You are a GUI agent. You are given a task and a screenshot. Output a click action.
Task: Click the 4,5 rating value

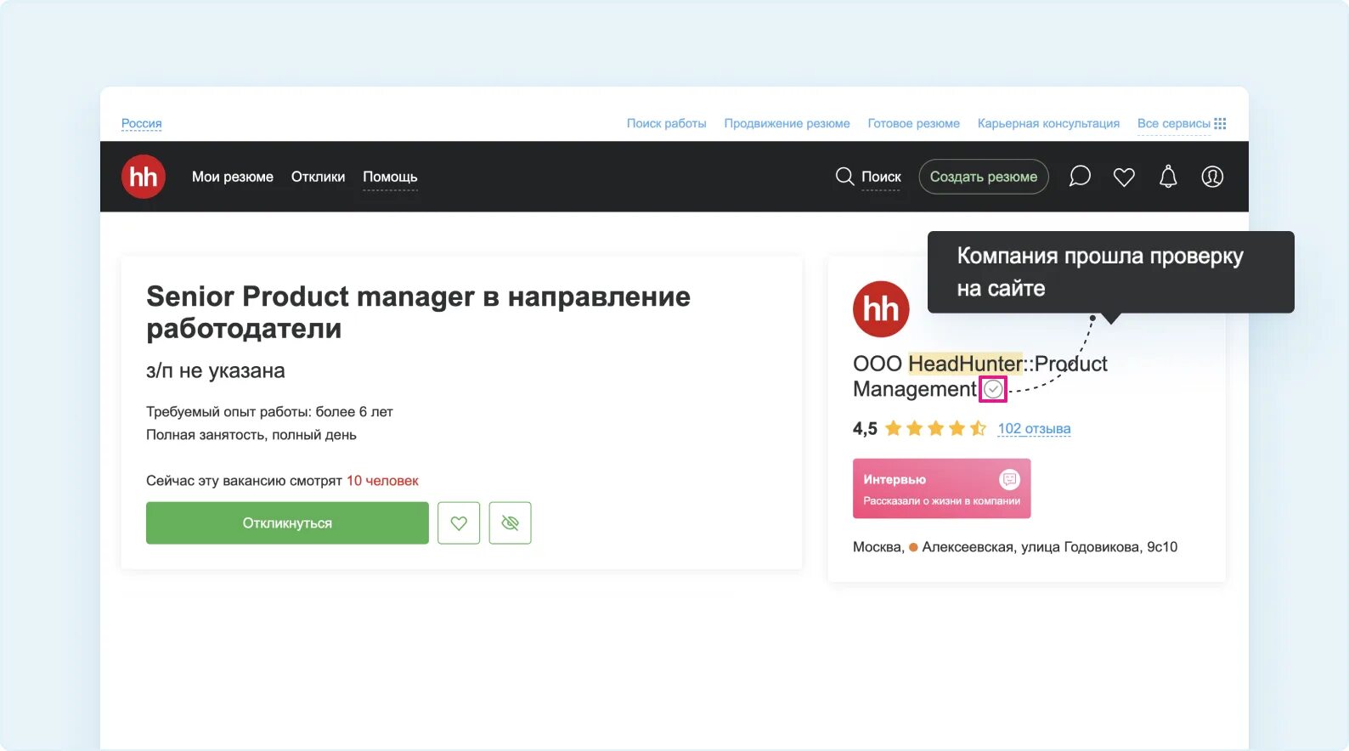point(865,429)
